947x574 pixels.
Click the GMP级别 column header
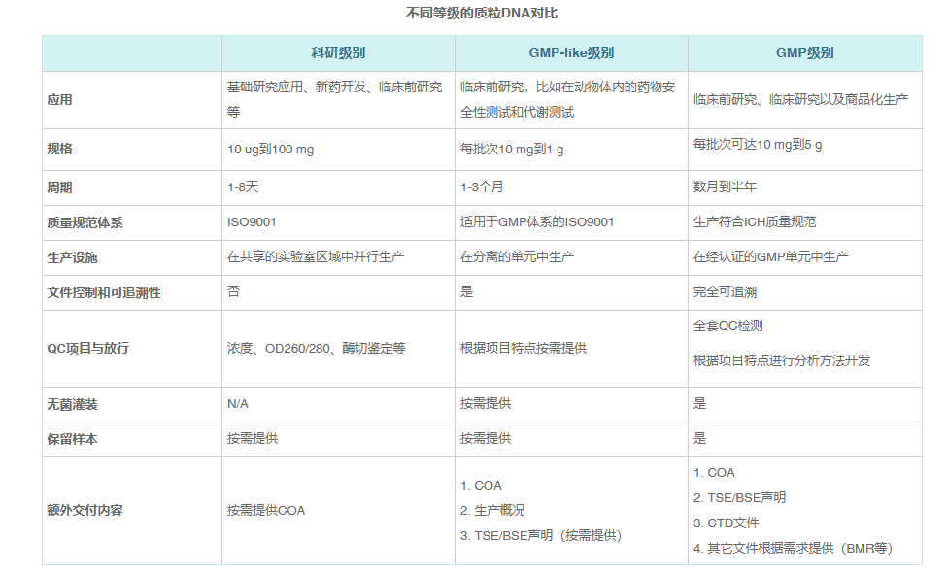(x=806, y=51)
